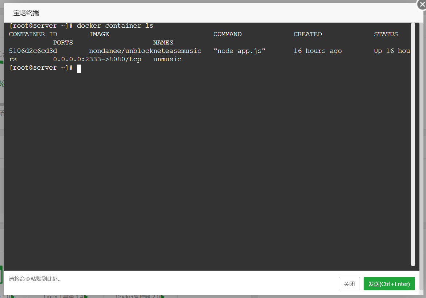426x298 pixels.
Task: Click the "node app.js" command text
Action: pyautogui.click(x=239, y=51)
